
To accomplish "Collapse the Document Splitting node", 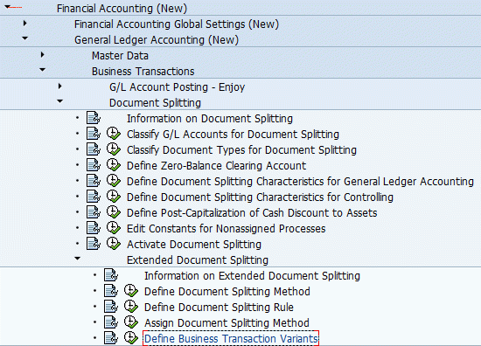I will 60,101.
